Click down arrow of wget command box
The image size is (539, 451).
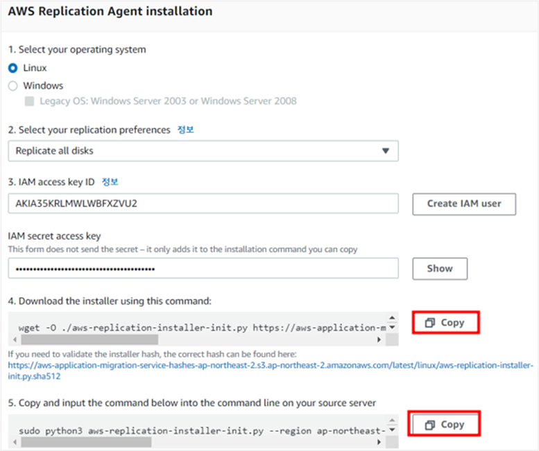pos(392,328)
